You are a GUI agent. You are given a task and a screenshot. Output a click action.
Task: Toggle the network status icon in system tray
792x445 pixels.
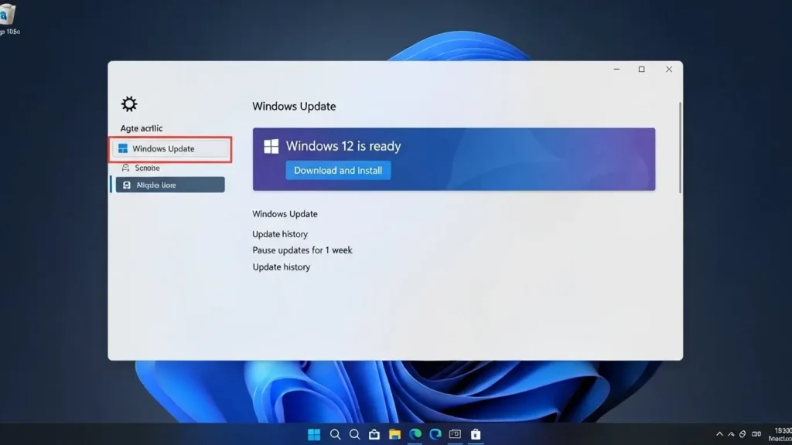click(743, 433)
